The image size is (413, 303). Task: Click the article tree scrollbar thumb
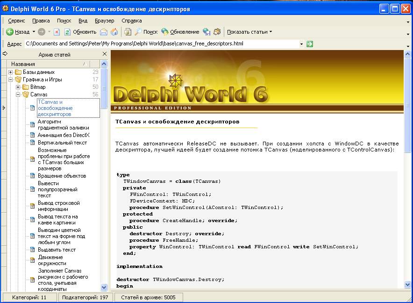(104, 88)
